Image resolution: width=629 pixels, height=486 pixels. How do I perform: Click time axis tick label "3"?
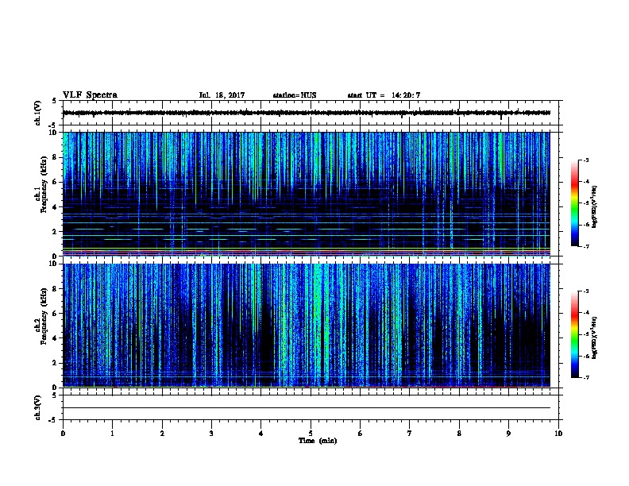point(211,434)
